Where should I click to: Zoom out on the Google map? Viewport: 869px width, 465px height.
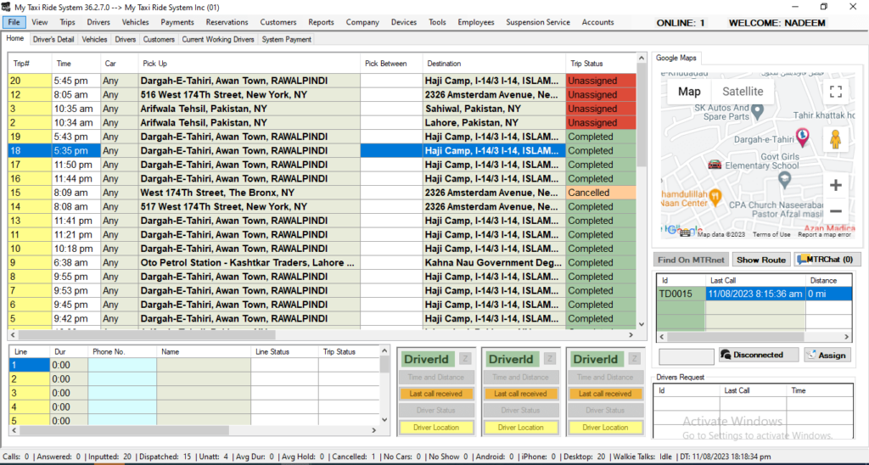pos(835,211)
